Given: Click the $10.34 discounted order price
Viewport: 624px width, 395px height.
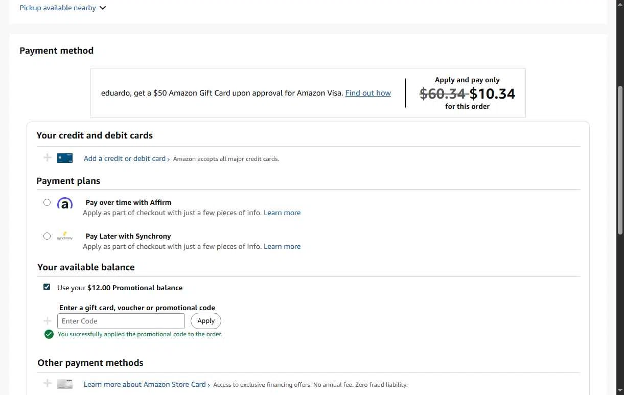Looking at the screenshot, I should (x=493, y=94).
